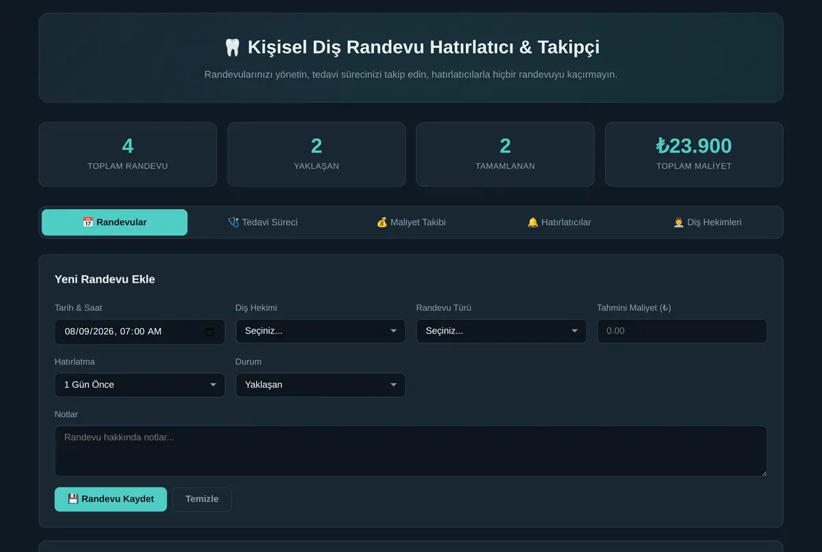822x552 pixels.
Task: Click the Tamamlanan stat card
Action: 506,155
